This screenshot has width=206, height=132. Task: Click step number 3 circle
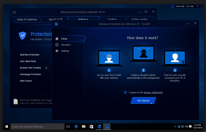tap(175, 70)
